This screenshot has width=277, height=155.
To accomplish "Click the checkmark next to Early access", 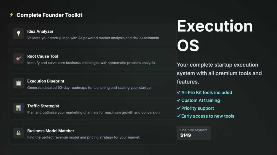I will point(179,116).
